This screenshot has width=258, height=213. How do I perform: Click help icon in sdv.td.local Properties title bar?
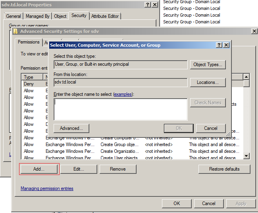tap(148, 5)
